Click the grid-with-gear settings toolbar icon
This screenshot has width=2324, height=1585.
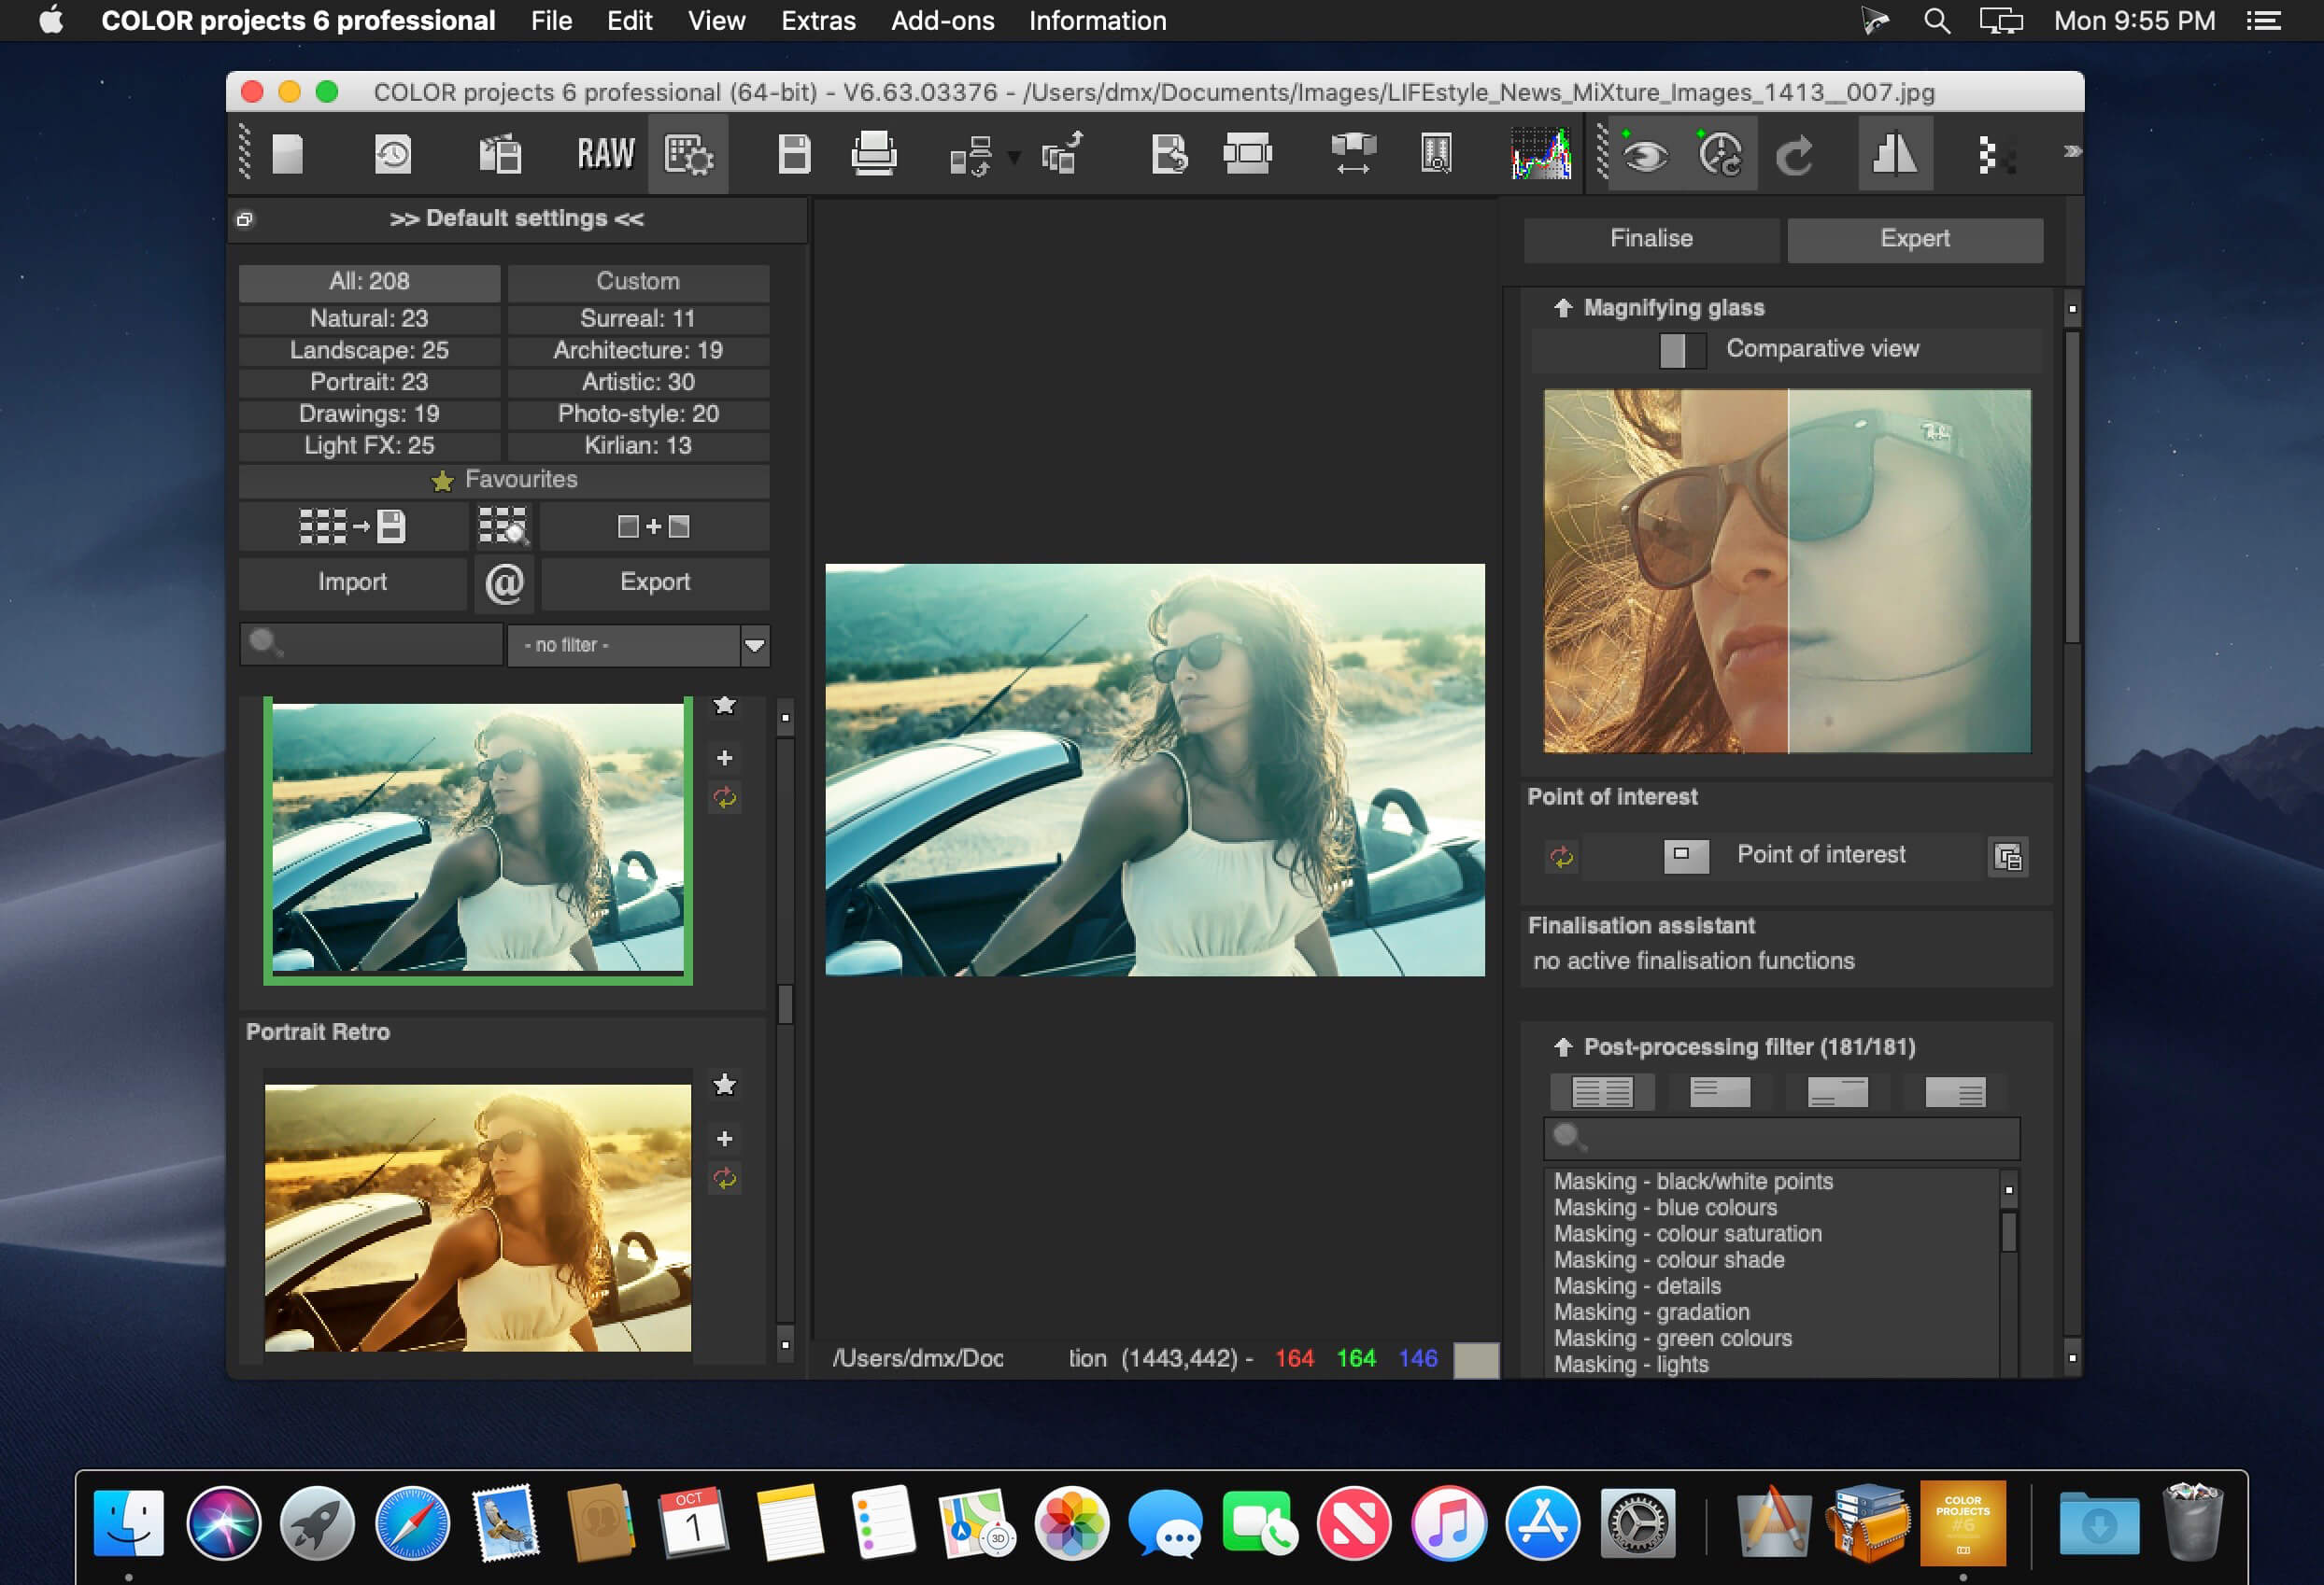(x=688, y=155)
